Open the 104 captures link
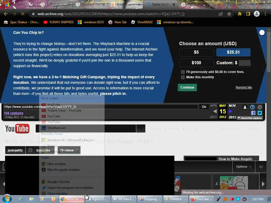This screenshot has height=203, width=271. pyautogui.click(x=14, y=113)
